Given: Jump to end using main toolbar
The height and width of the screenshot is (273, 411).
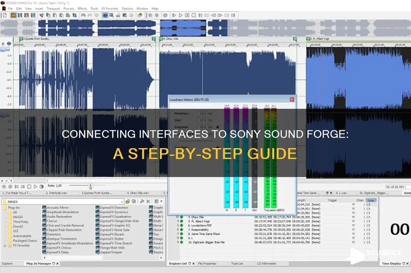Looking at the screenshot, I should (233, 15).
